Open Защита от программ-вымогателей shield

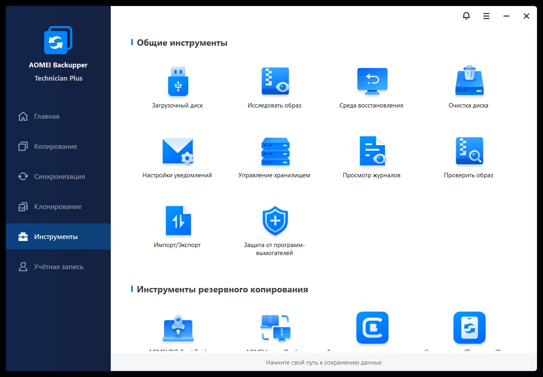(275, 221)
